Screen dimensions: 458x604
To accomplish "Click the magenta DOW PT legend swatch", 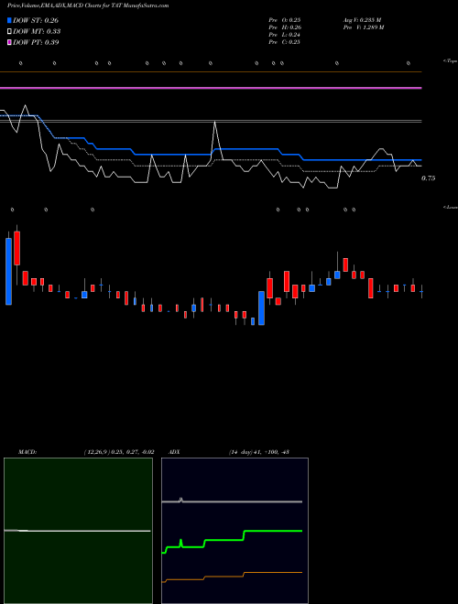I will click(9, 42).
